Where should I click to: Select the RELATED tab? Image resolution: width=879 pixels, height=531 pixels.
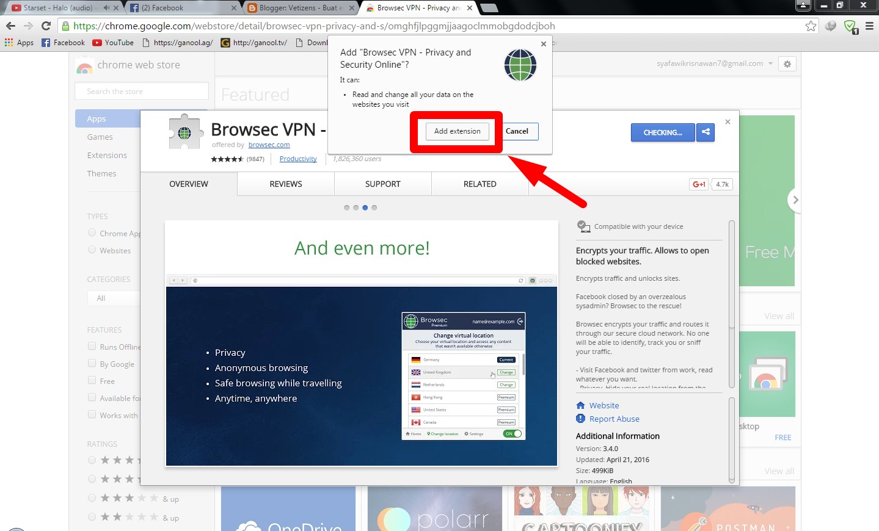point(480,184)
